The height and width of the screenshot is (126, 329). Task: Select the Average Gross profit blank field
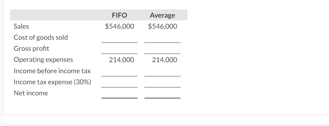tap(162, 49)
